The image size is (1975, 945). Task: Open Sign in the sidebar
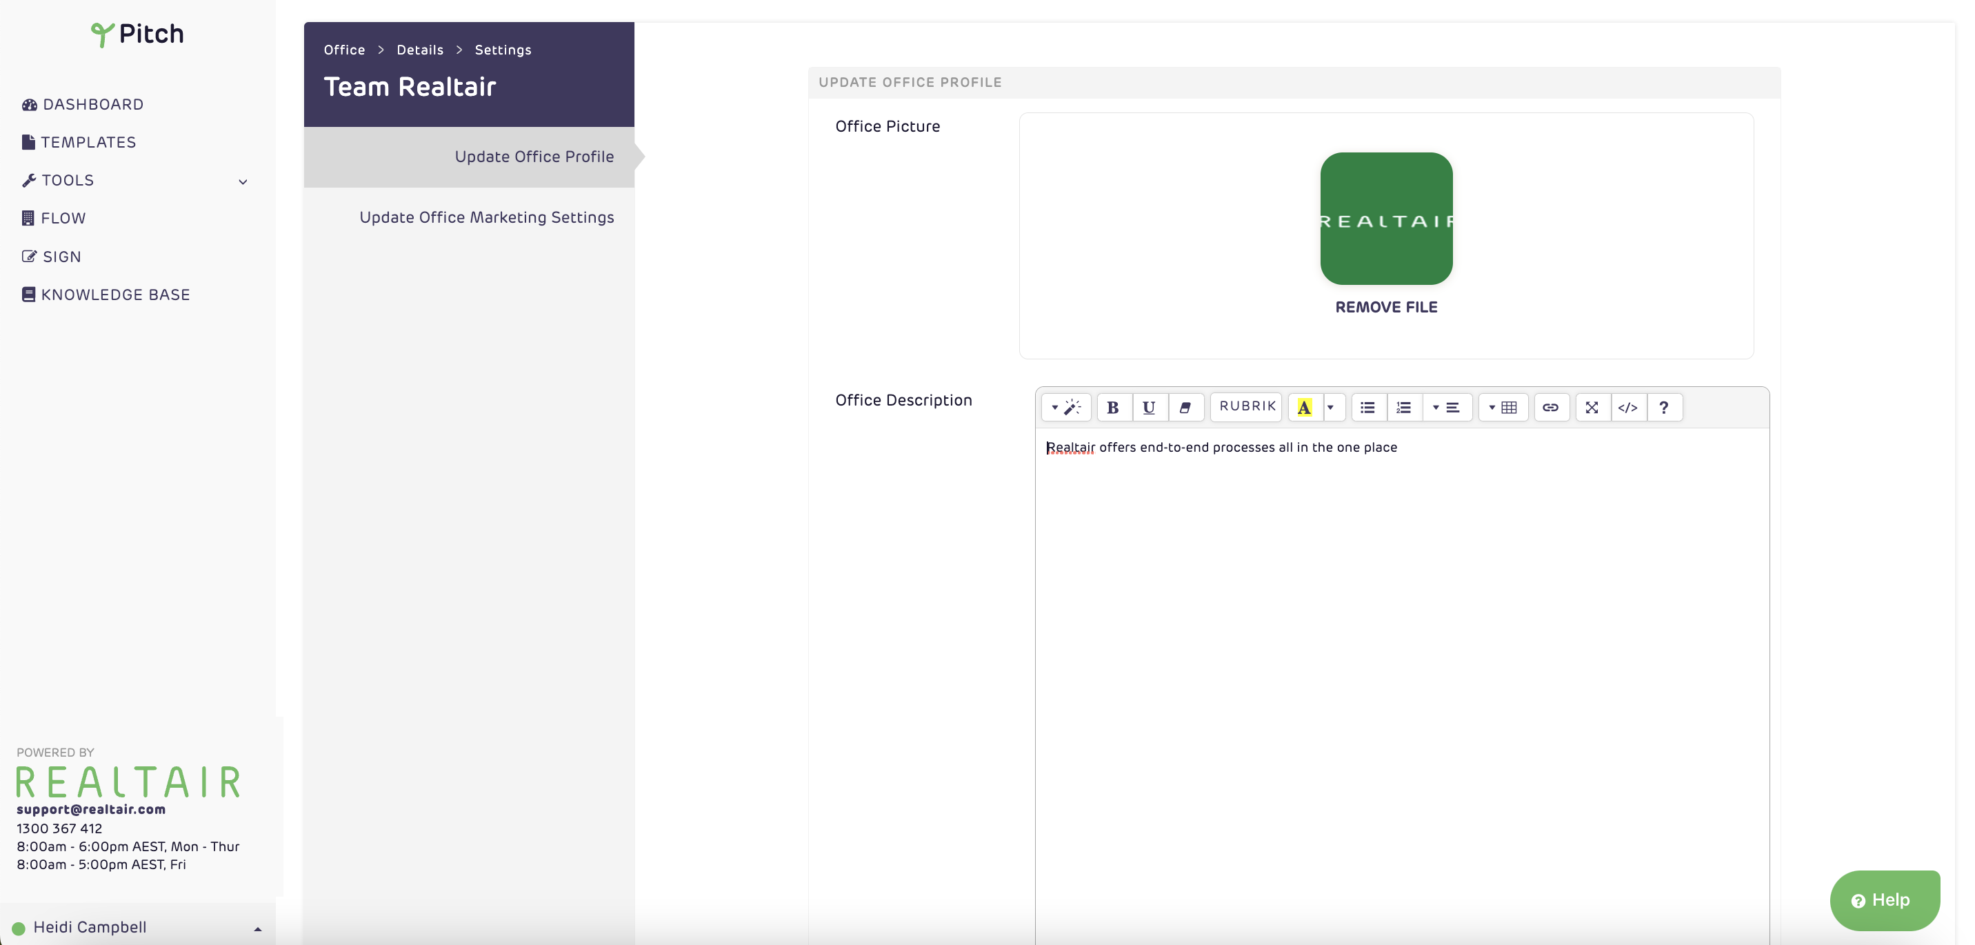(x=51, y=257)
